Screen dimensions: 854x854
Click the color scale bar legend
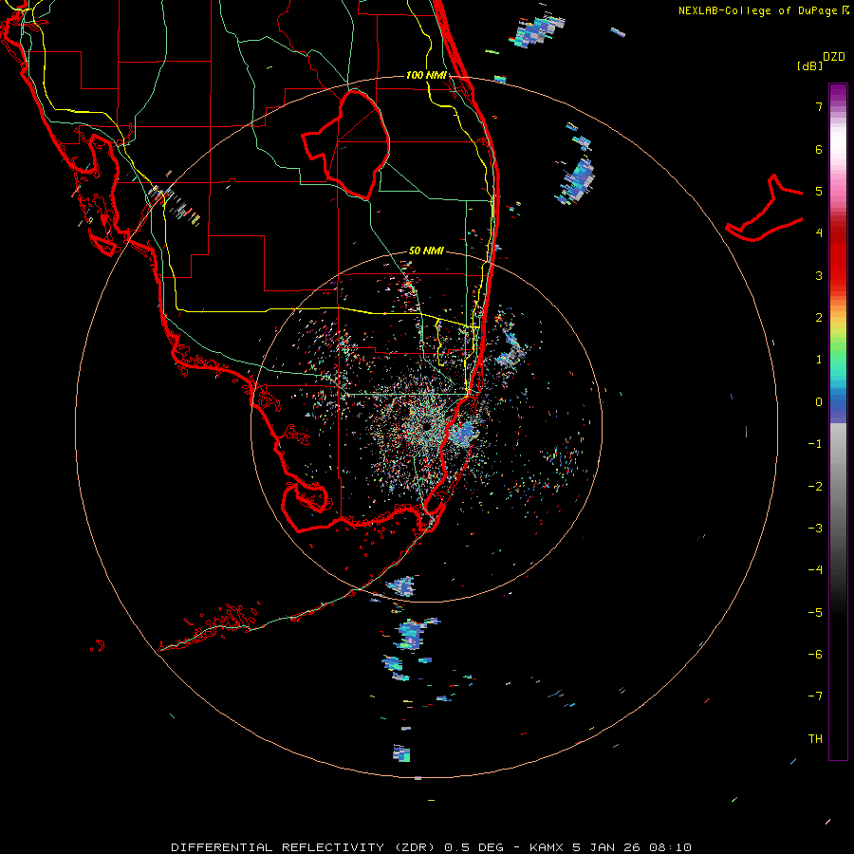pyautogui.click(x=838, y=421)
